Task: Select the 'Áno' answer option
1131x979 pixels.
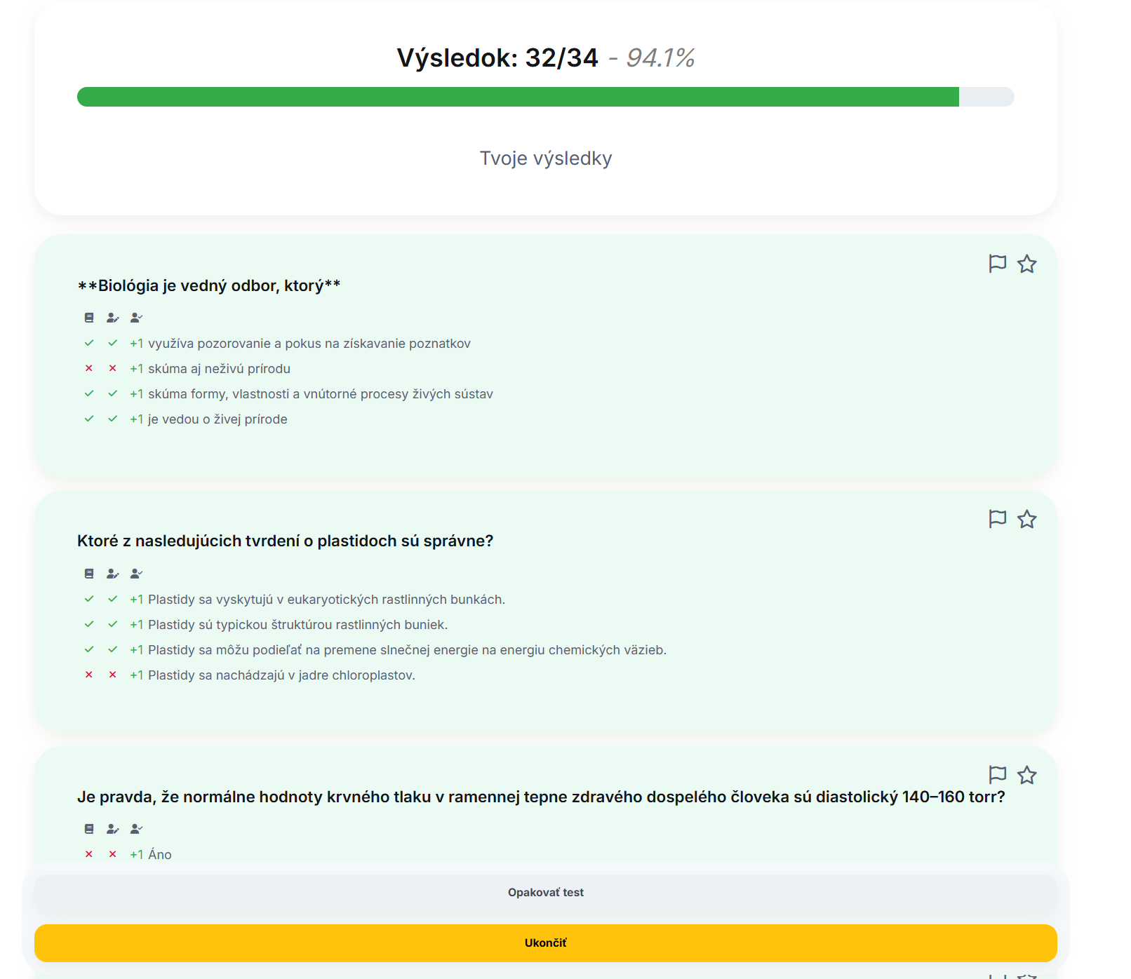Action: (159, 855)
